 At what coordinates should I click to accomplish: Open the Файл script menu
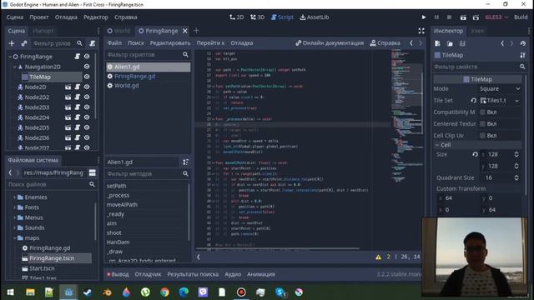click(114, 43)
